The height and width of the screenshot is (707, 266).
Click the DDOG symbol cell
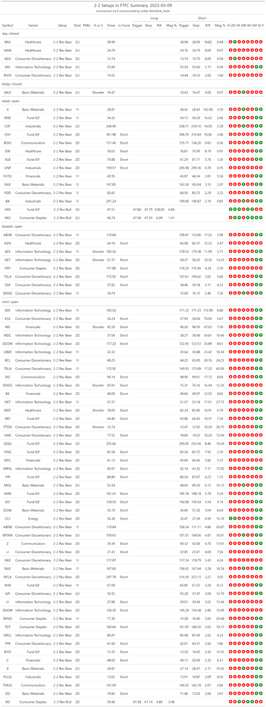tap(8, 385)
